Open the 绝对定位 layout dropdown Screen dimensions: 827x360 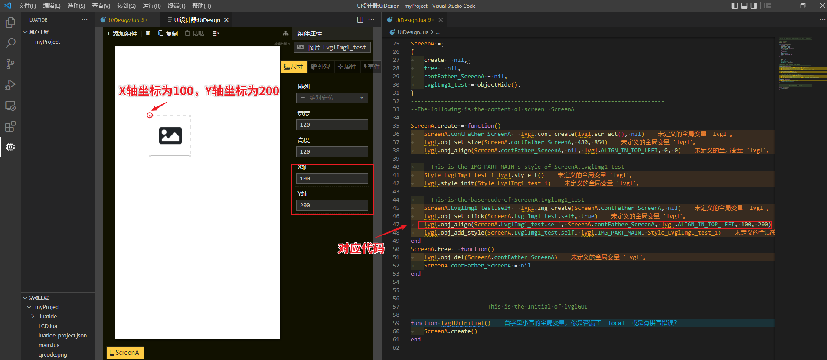tap(332, 98)
